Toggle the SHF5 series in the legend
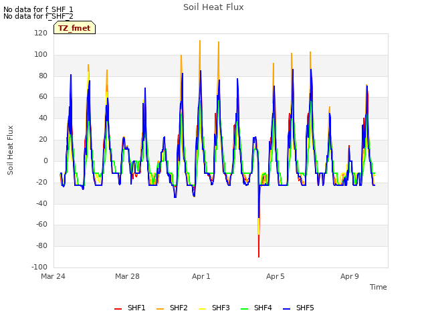The height and width of the screenshot is (321, 428). [298, 308]
